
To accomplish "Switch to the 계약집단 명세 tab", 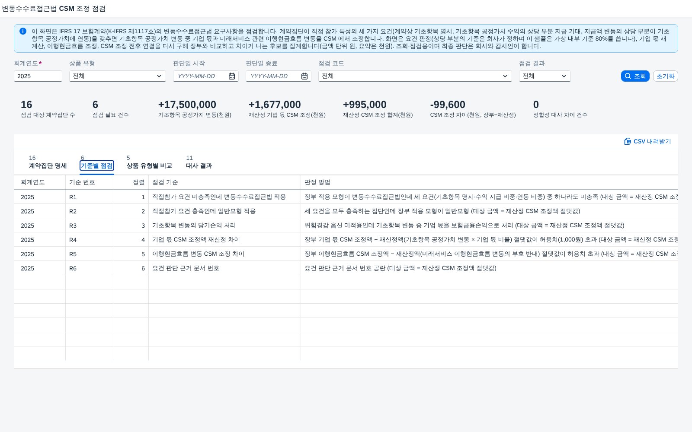I will click(48, 162).
